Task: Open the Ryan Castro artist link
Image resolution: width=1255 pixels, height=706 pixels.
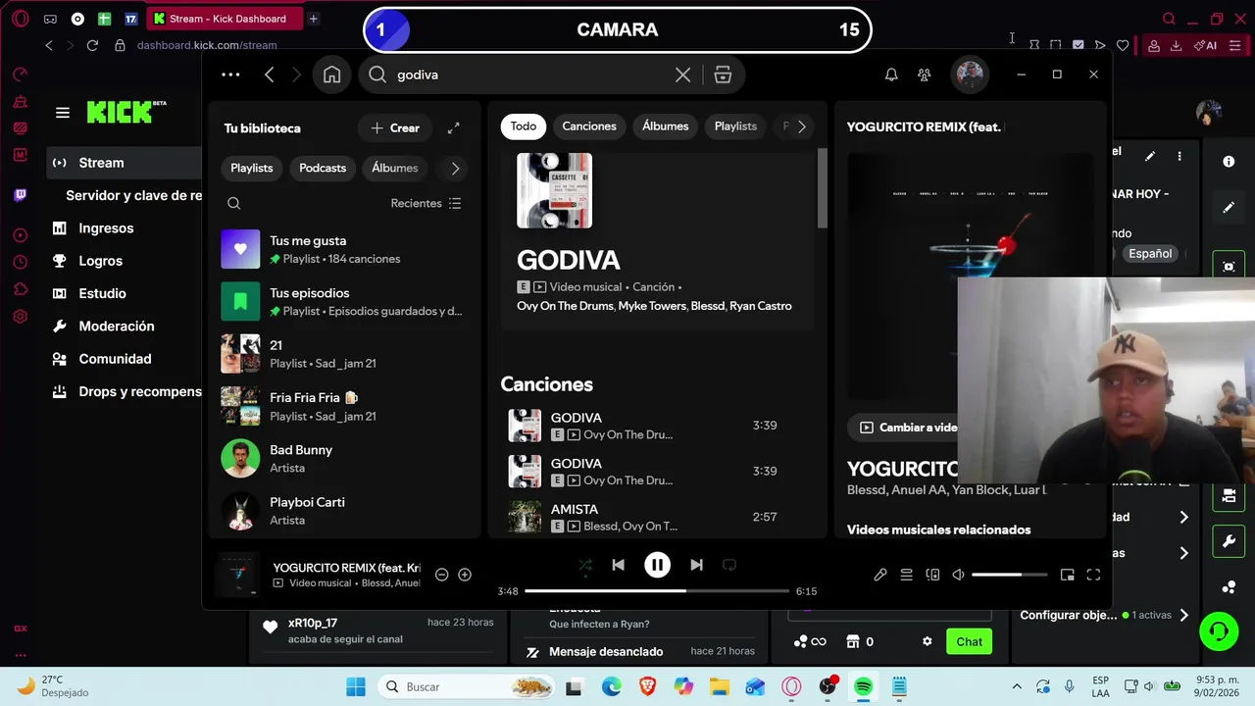Action: 760,306
